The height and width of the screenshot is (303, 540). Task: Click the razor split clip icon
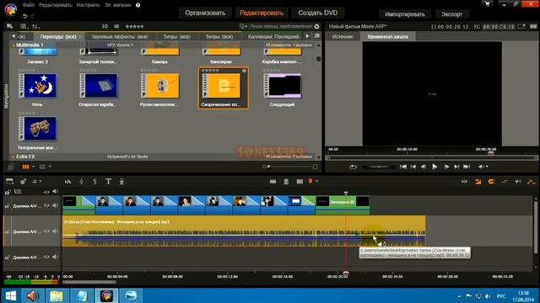tap(273, 182)
